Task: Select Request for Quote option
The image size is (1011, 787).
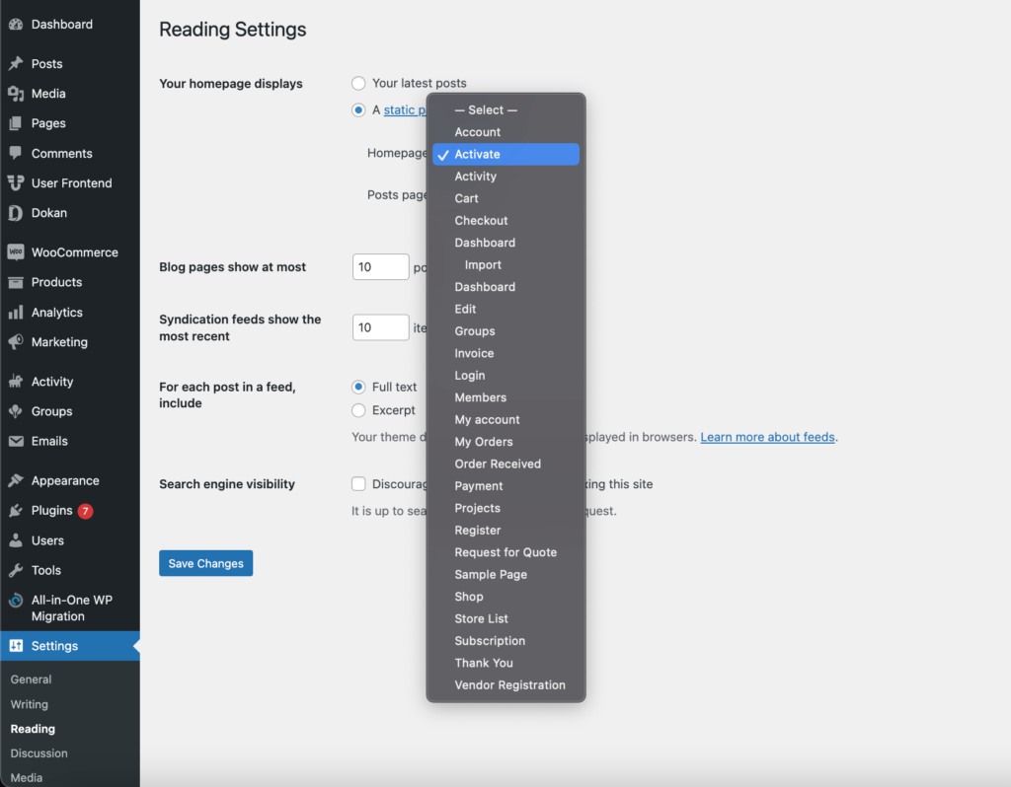Action: coord(506,552)
